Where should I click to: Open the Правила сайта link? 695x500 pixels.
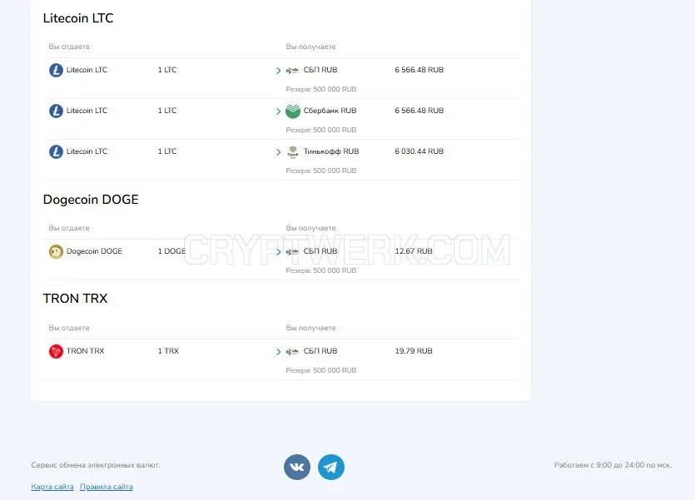(107, 487)
